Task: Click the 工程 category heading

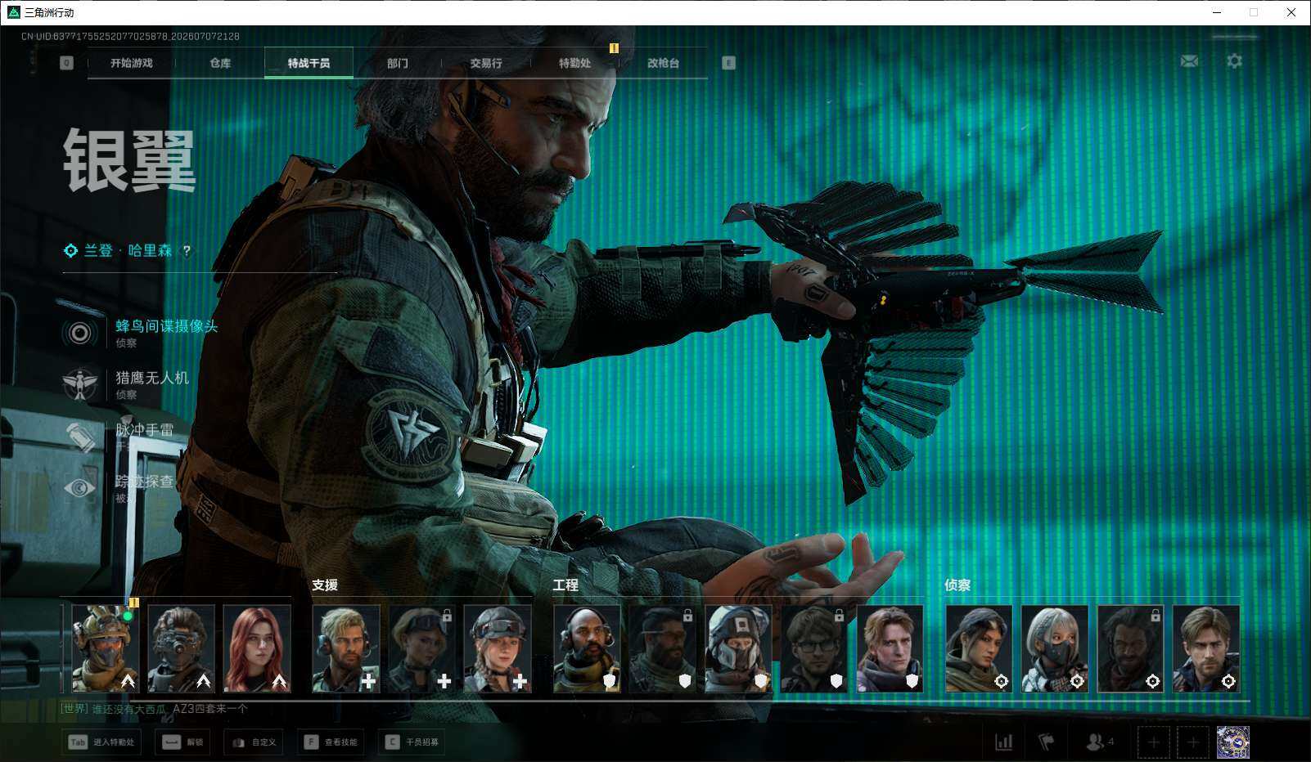Action: pyautogui.click(x=565, y=585)
